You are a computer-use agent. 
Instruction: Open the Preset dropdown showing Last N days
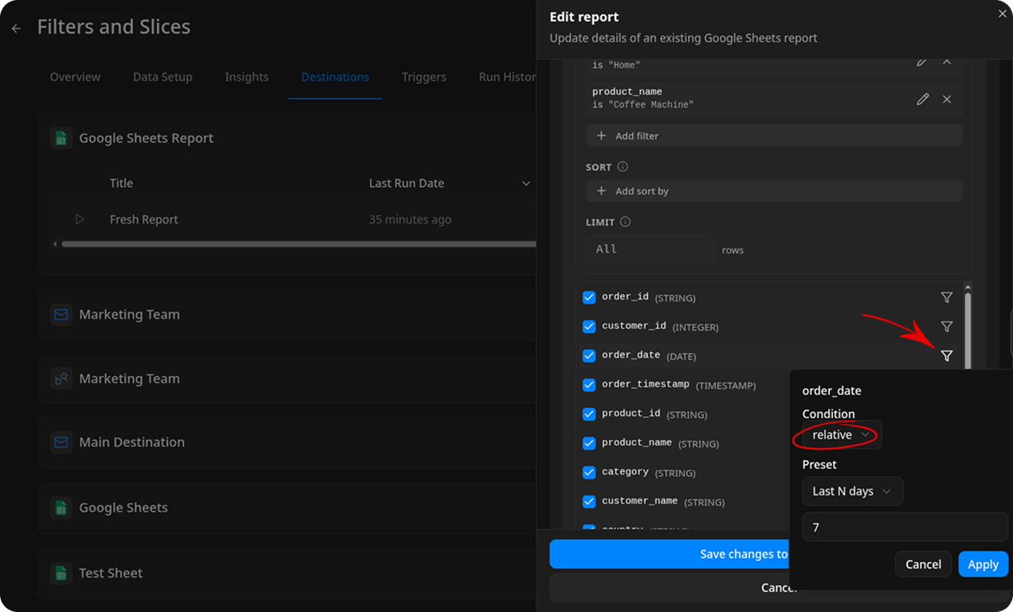click(x=852, y=492)
